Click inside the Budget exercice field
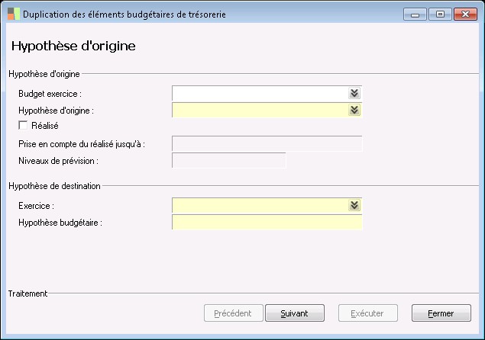This screenshot has height=340, width=485. click(260, 93)
